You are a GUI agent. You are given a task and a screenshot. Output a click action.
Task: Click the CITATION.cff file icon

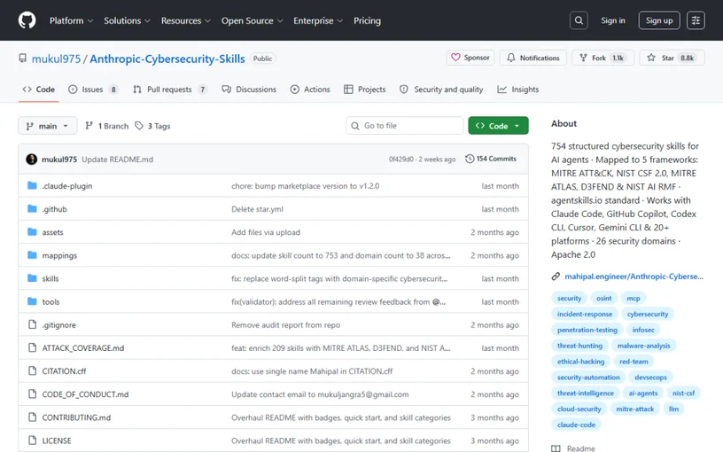point(32,370)
